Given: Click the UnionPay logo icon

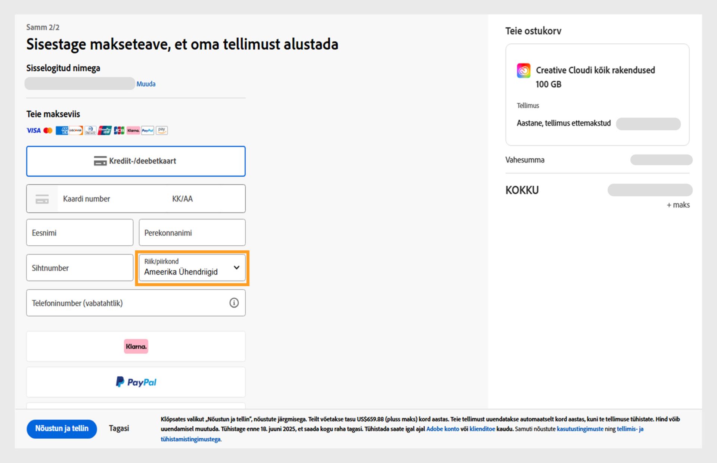Looking at the screenshot, I should (105, 130).
